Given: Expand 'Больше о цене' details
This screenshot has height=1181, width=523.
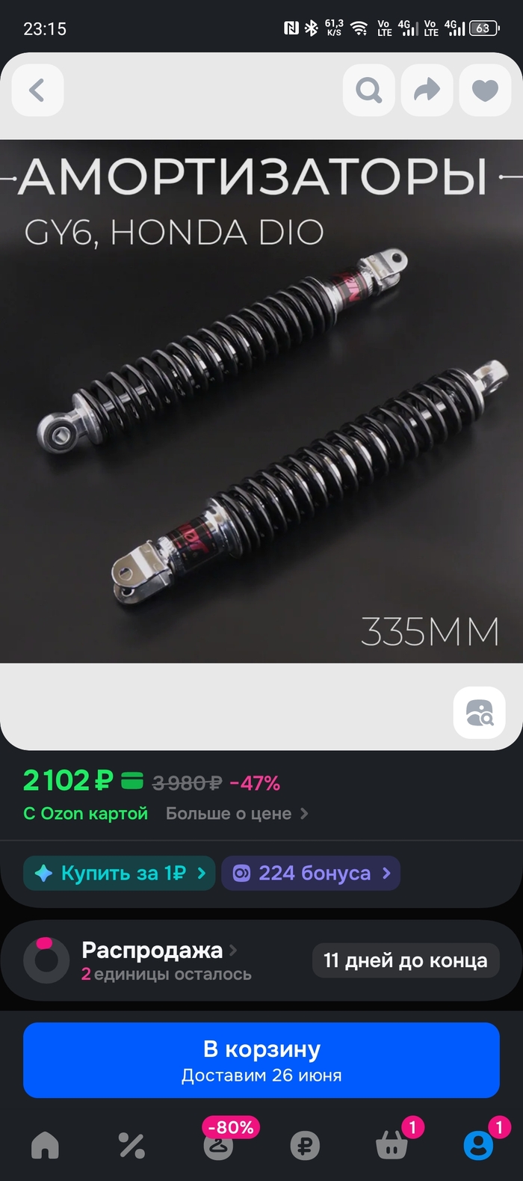Looking at the screenshot, I should click(237, 814).
